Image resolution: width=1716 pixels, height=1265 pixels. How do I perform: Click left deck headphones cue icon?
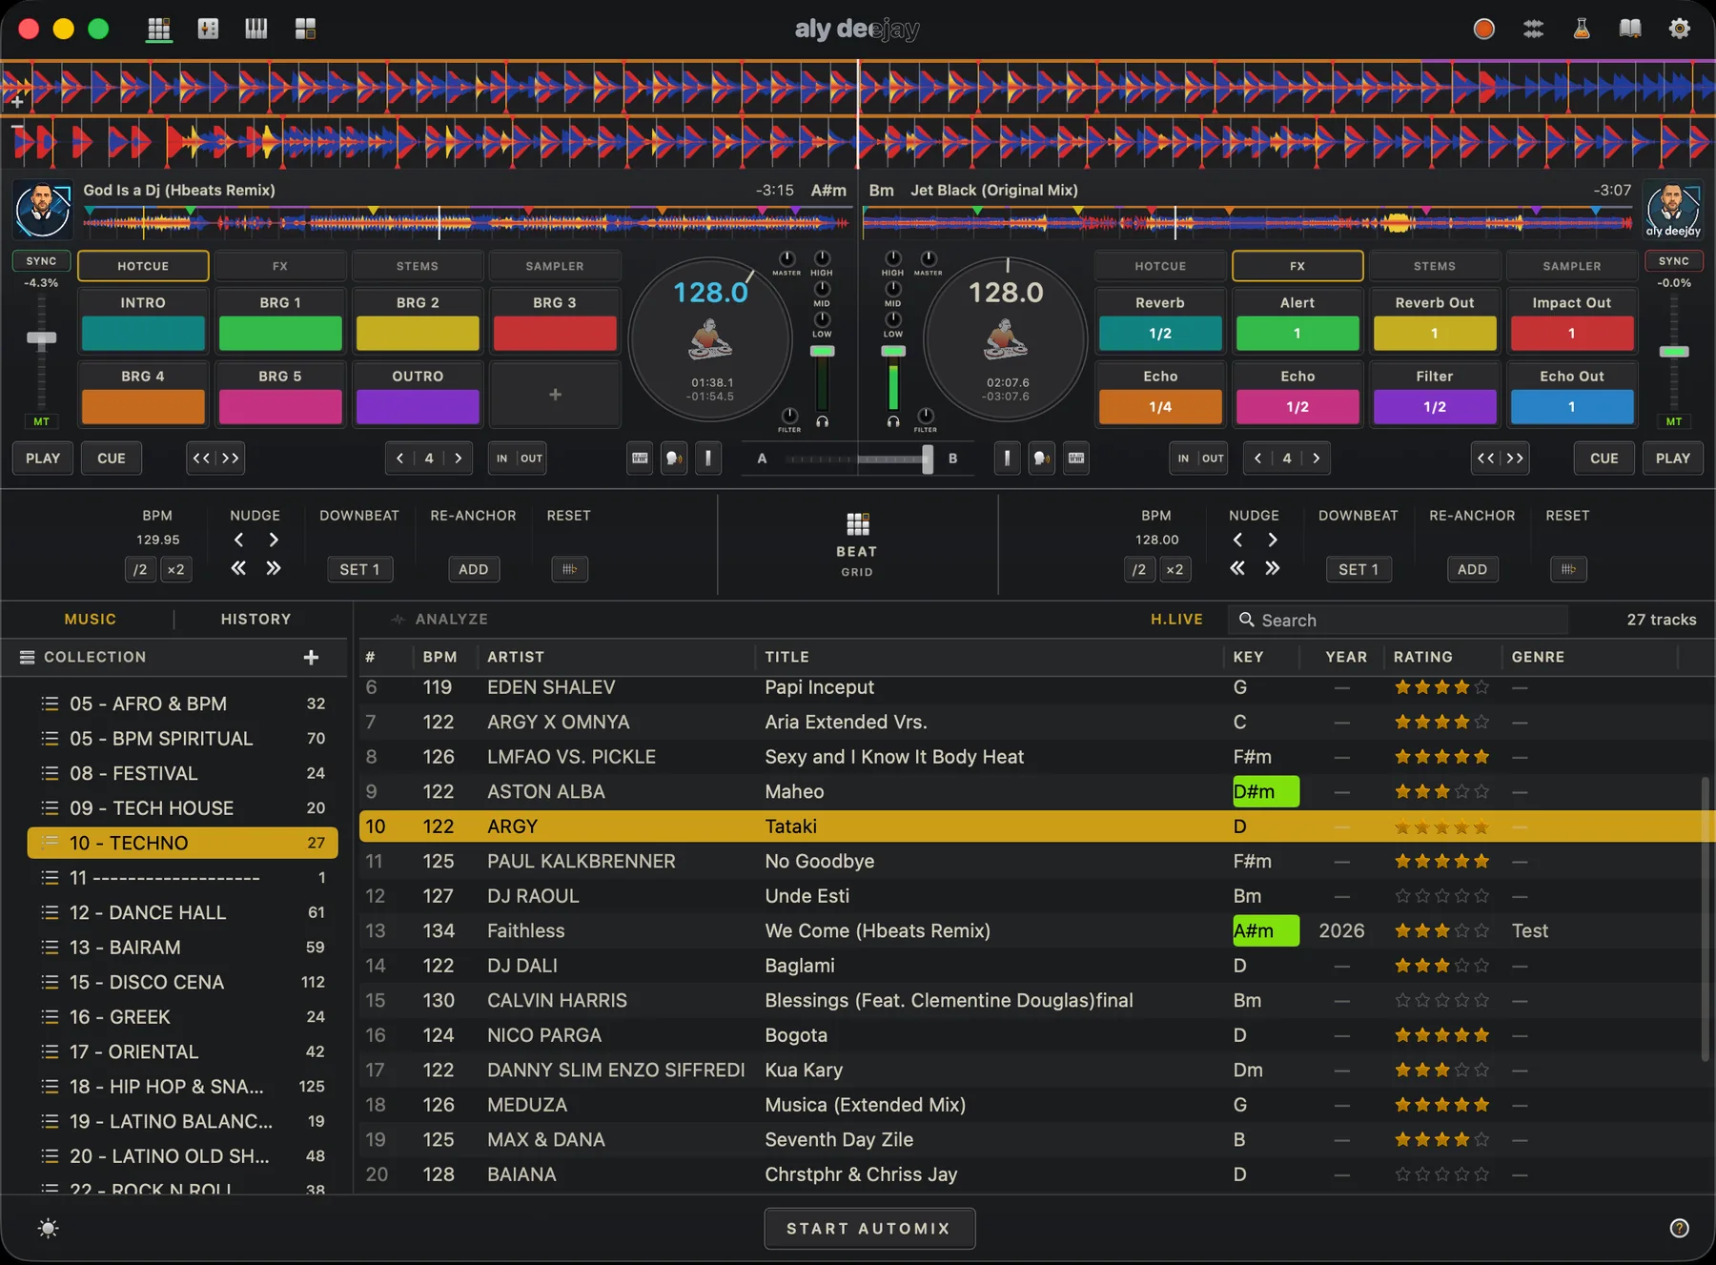[823, 420]
